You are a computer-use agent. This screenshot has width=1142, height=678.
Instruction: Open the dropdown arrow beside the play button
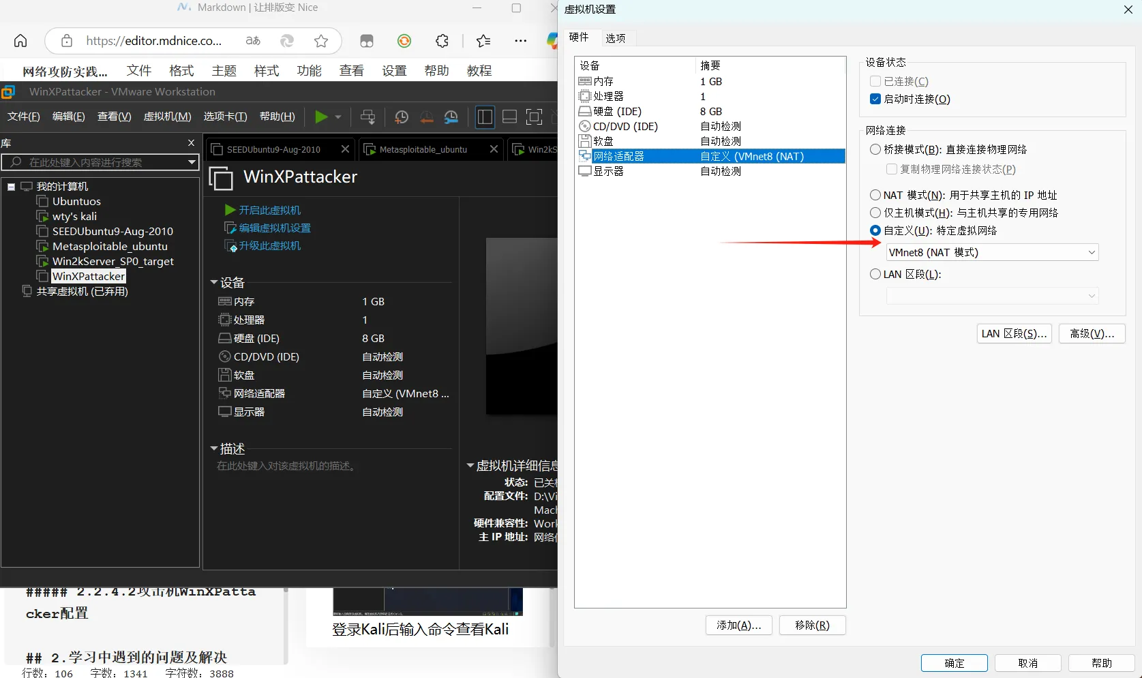(338, 117)
